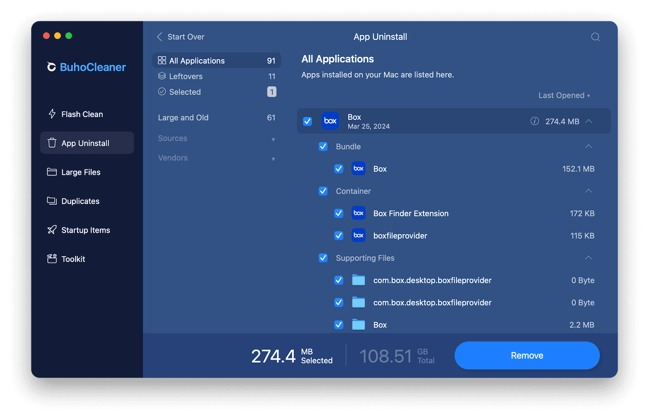Uncheck first com.box.desktop.boxfileprovider checkbox

pyautogui.click(x=339, y=280)
